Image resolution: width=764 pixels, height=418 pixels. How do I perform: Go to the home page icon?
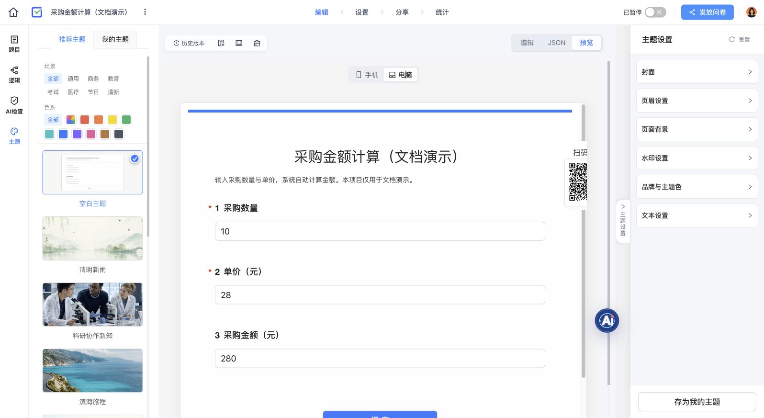(x=13, y=12)
